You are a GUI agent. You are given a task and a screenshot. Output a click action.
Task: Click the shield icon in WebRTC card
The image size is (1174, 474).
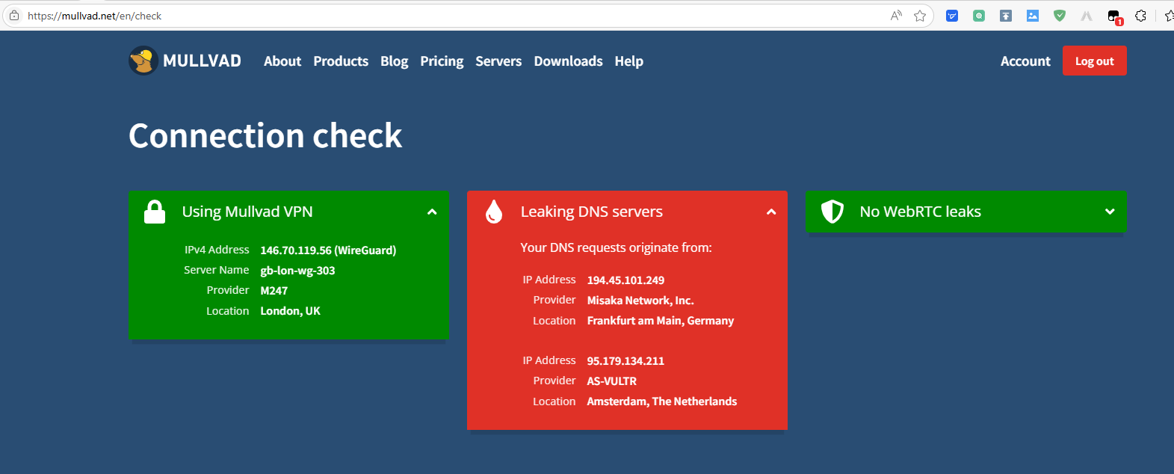[832, 212]
